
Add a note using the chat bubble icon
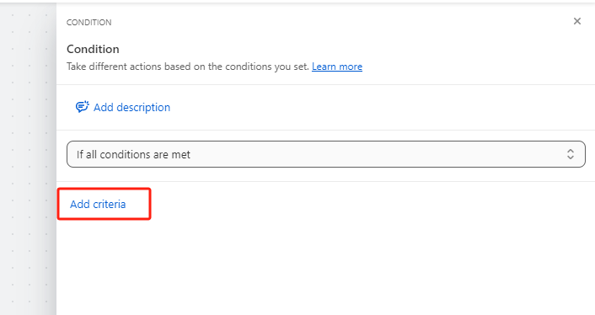[82, 107]
